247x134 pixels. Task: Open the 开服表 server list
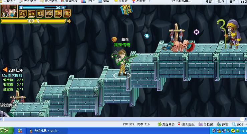tap(121, 1)
